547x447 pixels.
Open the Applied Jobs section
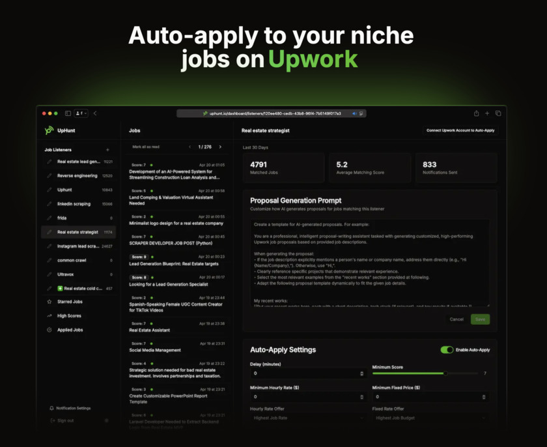pyautogui.click(x=79, y=330)
